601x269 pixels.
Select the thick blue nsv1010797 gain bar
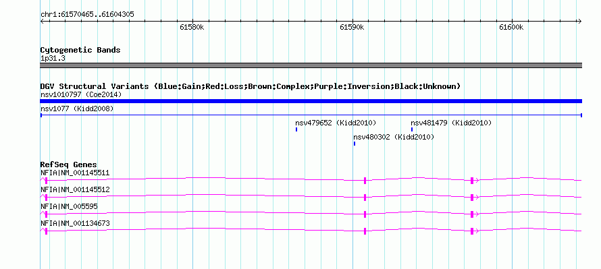click(x=311, y=101)
